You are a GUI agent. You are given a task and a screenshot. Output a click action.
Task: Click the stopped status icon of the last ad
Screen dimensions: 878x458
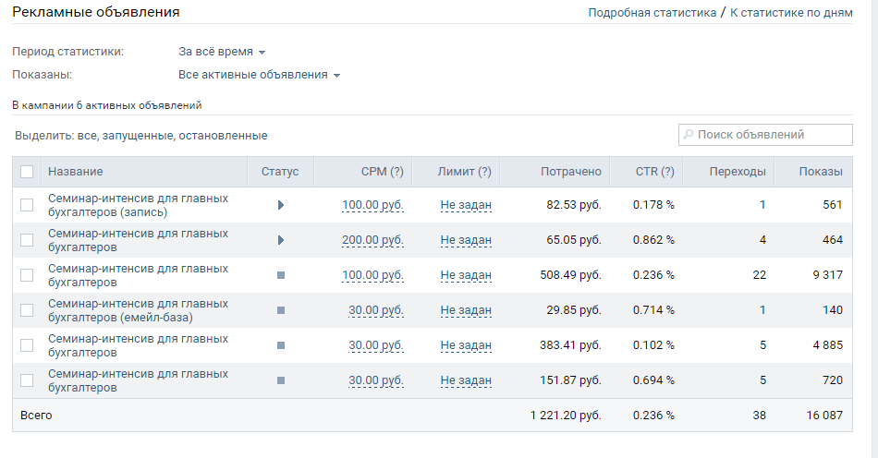(x=281, y=380)
